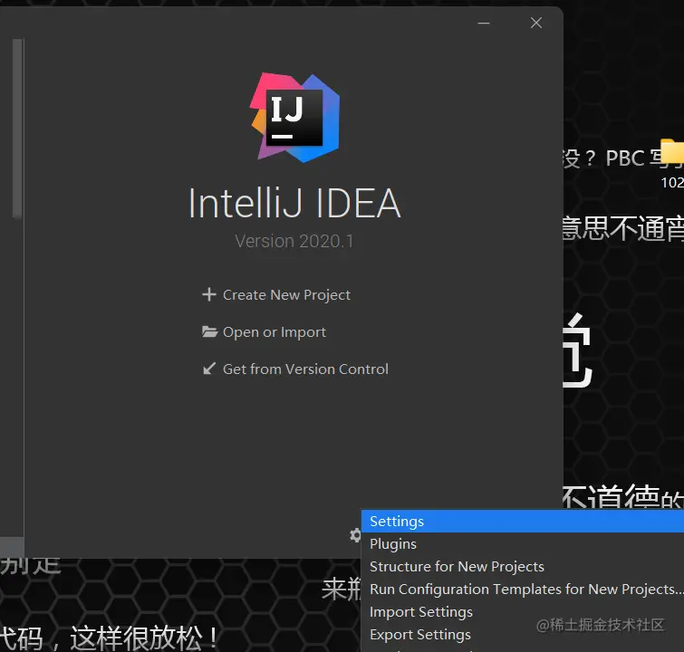Click the IntelliJ IDEA logo
This screenshot has width=684, height=652.
click(x=294, y=117)
